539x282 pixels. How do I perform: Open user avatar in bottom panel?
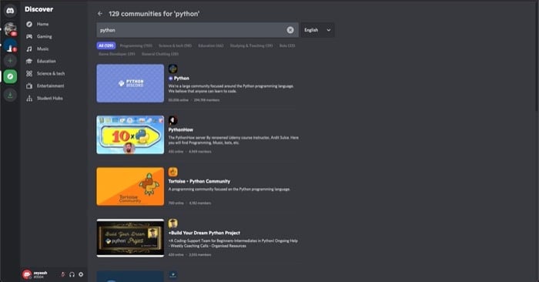click(x=27, y=274)
